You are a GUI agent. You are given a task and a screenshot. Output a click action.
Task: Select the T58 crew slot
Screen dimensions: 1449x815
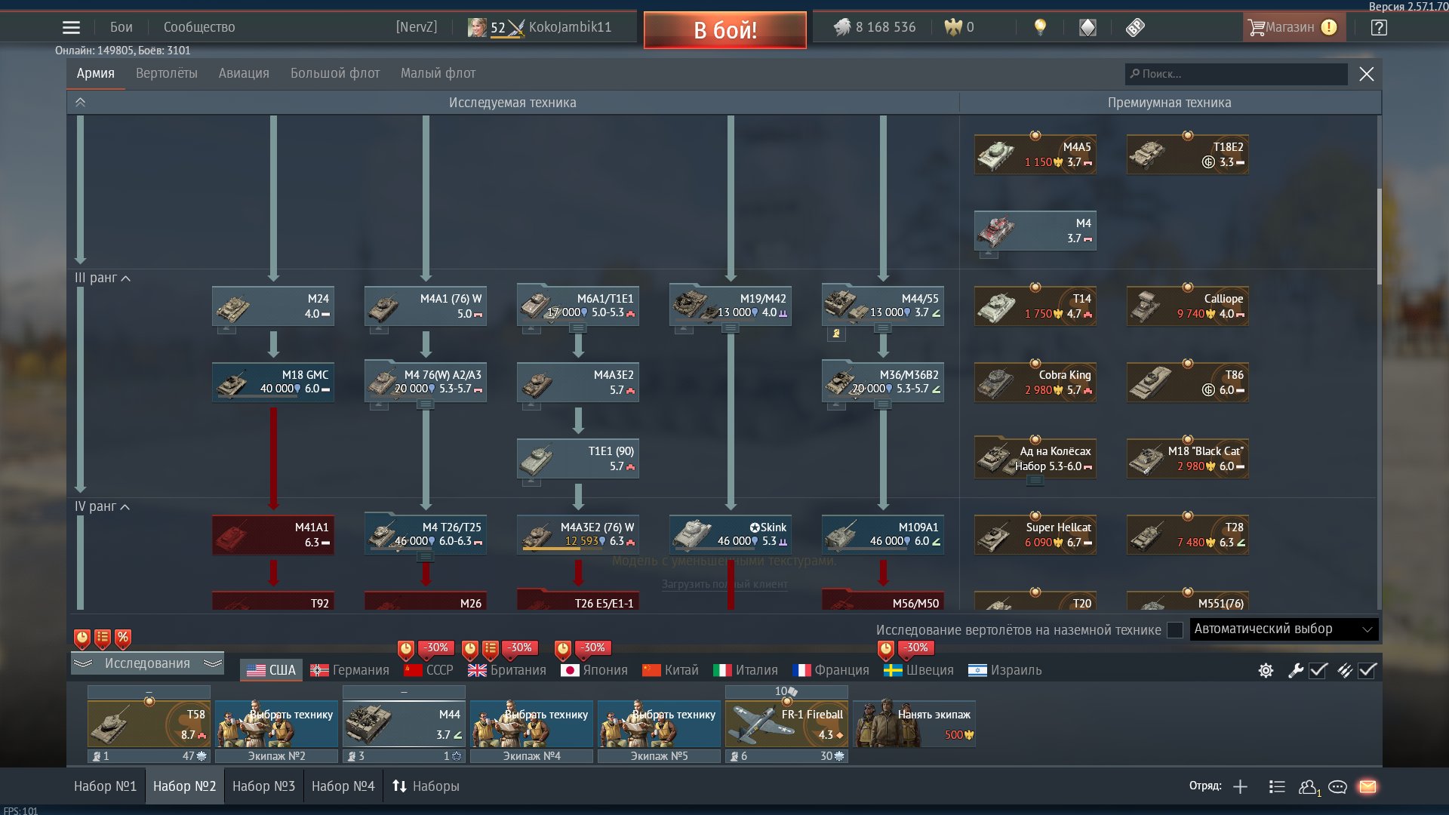(149, 724)
